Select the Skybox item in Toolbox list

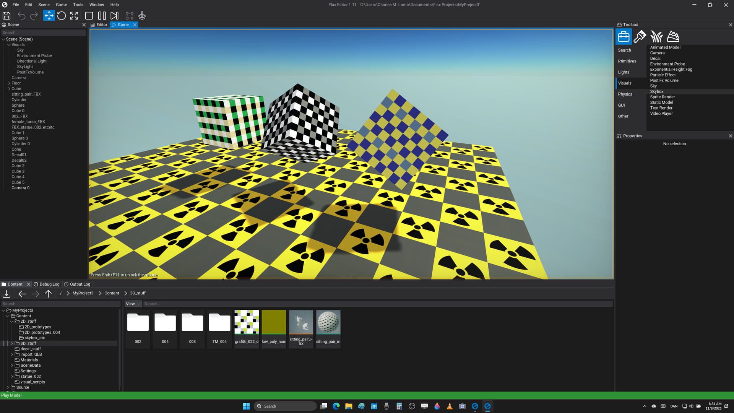(x=657, y=91)
